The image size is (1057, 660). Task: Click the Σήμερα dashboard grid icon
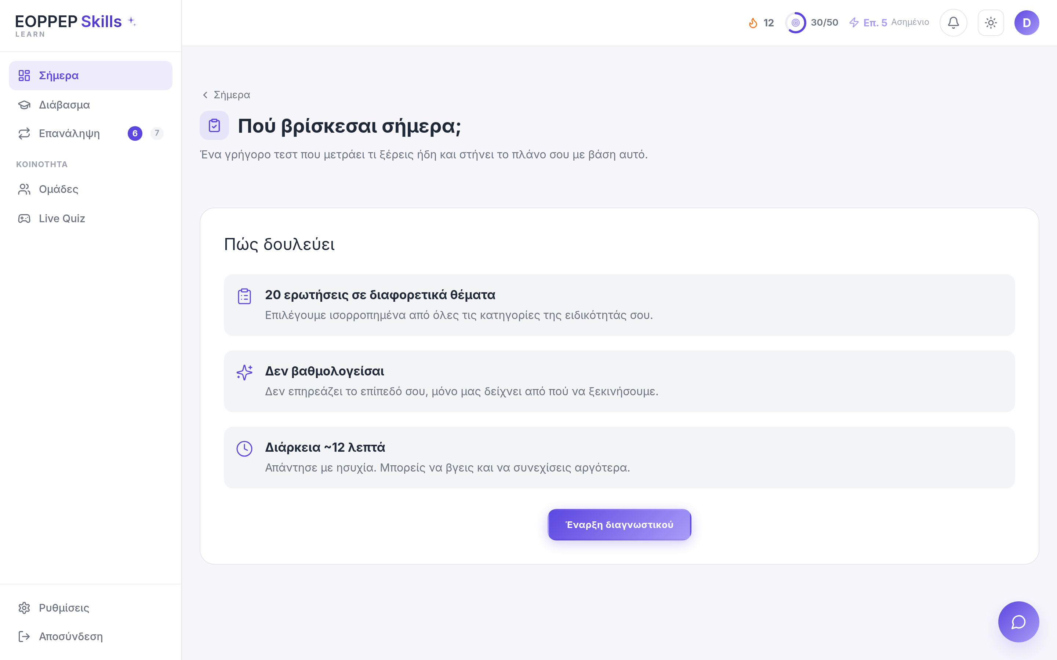coord(24,76)
